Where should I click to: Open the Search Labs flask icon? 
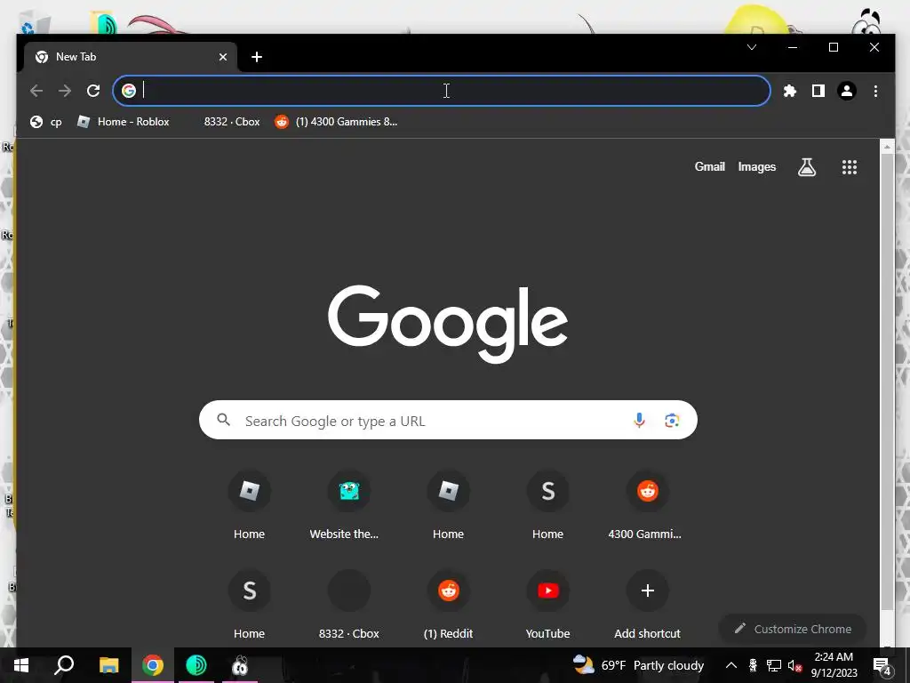[x=807, y=167]
